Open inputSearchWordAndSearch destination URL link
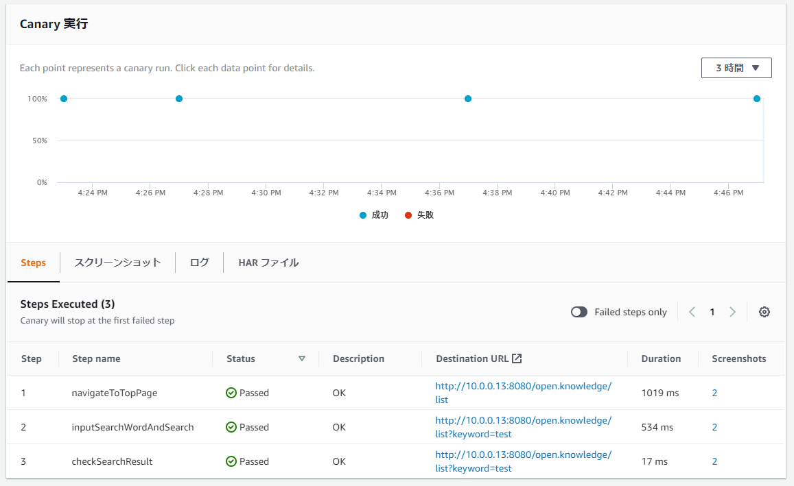The height and width of the screenshot is (486, 794). [524, 427]
